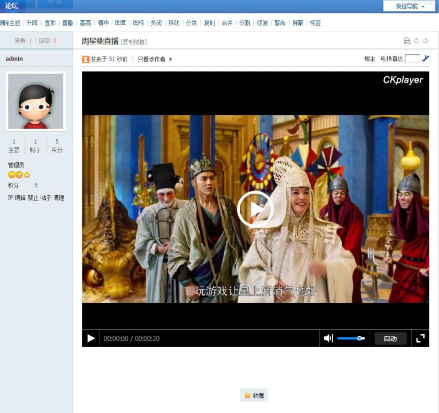The height and width of the screenshot is (413, 439).
Task: Select the 直播 option
Action: point(67,22)
